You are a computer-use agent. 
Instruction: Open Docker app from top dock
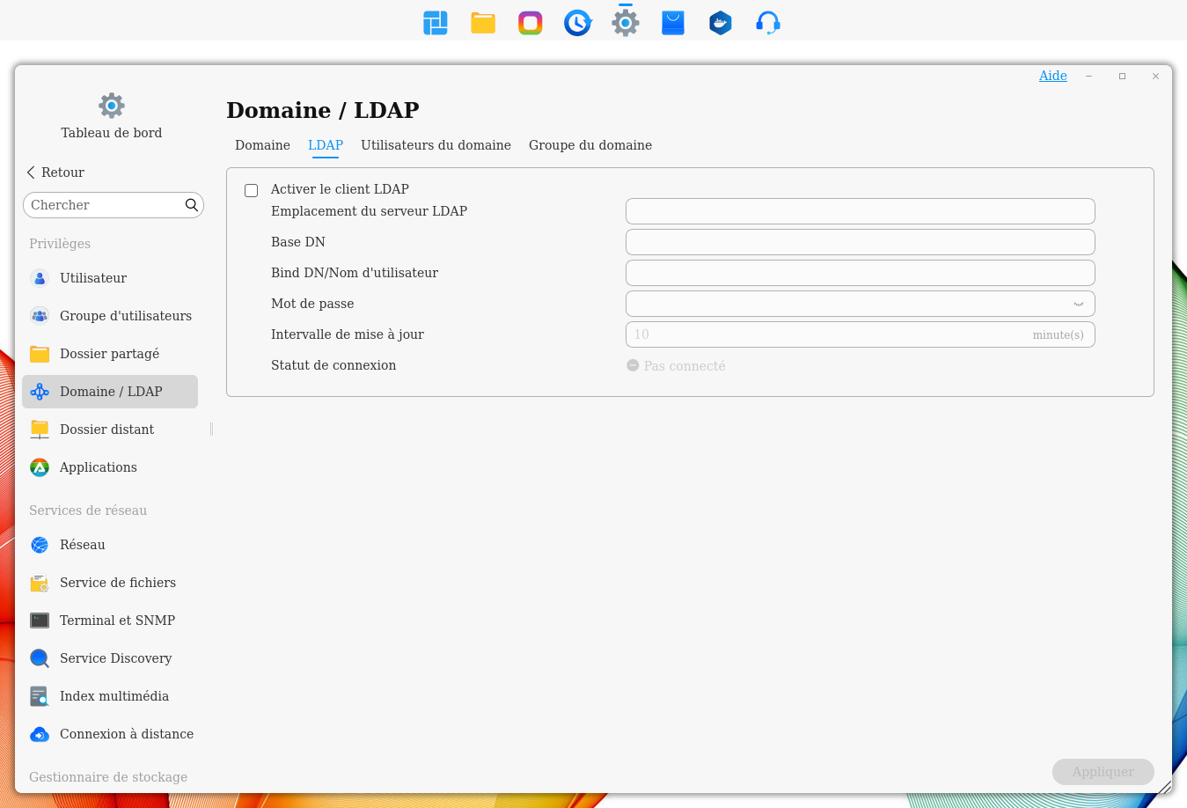(x=720, y=23)
